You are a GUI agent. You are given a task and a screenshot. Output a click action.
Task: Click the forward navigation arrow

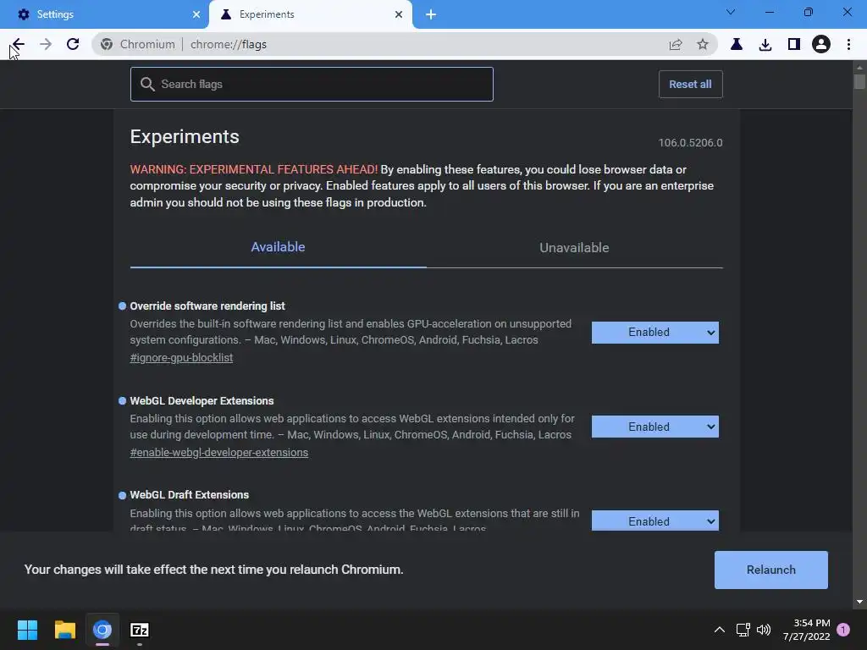pos(46,44)
